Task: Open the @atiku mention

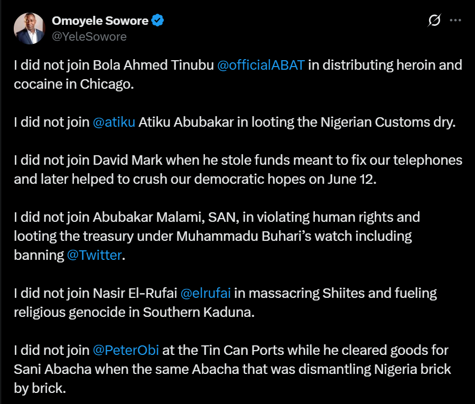Action: (114, 123)
